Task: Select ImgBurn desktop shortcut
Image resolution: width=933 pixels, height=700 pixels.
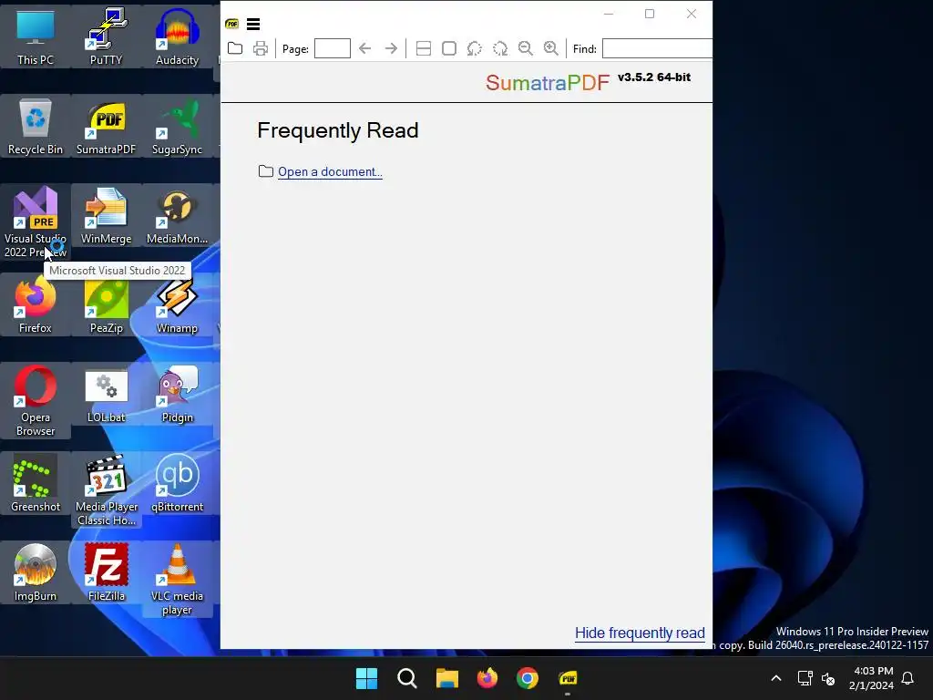Action: 36,572
